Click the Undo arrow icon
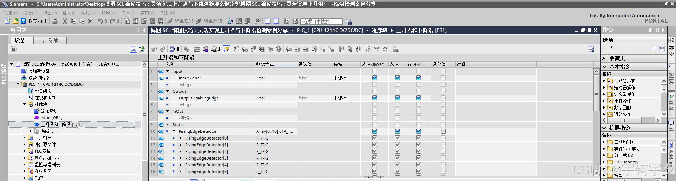This screenshot has height=181, width=676. click(x=100, y=21)
